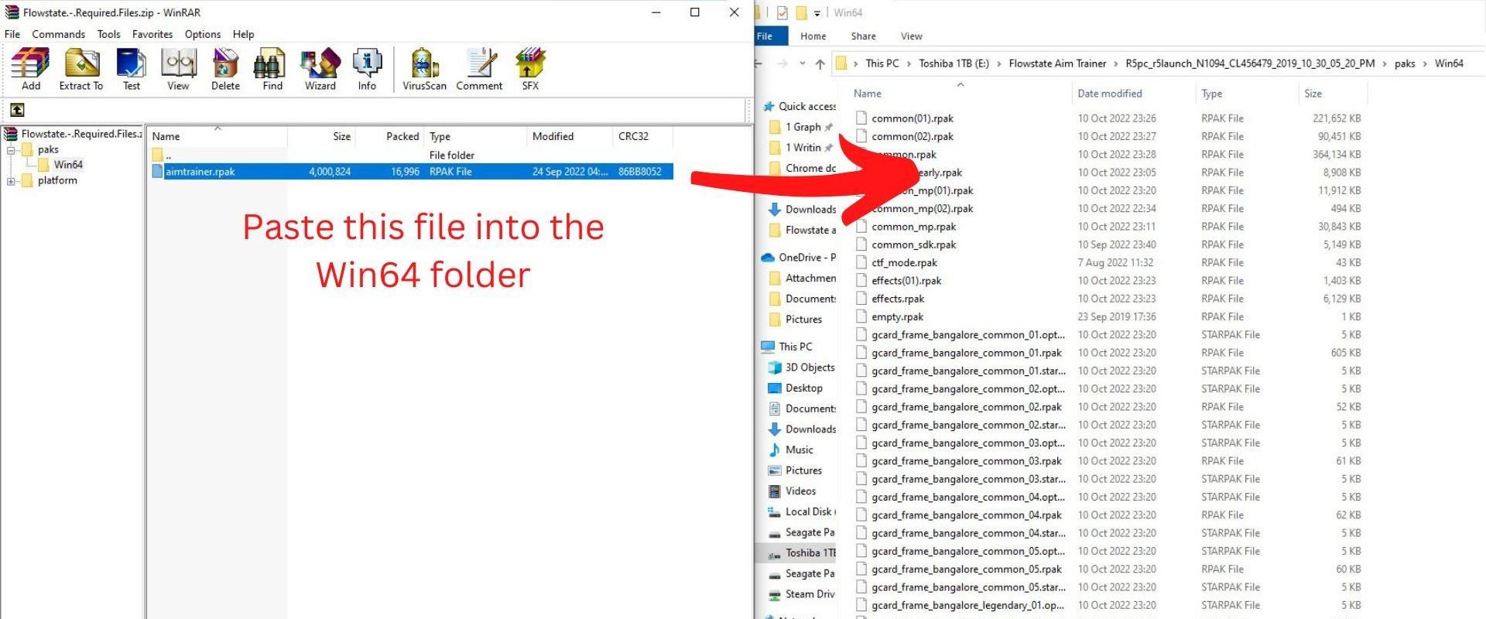The width and height of the screenshot is (1486, 619).
Task: Click the Find binoculars icon
Action: click(x=272, y=69)
